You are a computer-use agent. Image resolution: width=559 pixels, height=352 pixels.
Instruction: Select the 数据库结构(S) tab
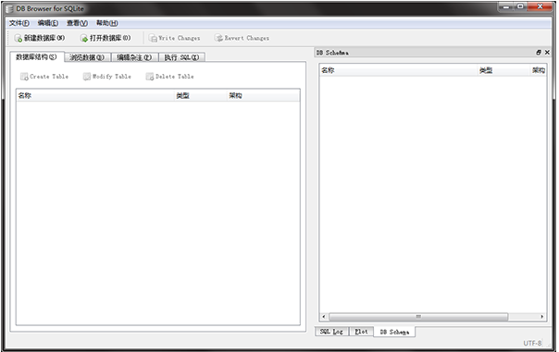[x=37, y=57]
